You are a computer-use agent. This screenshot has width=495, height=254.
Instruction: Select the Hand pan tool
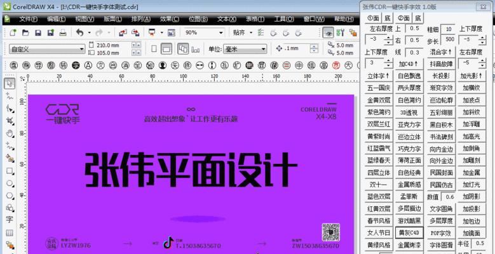10,133
